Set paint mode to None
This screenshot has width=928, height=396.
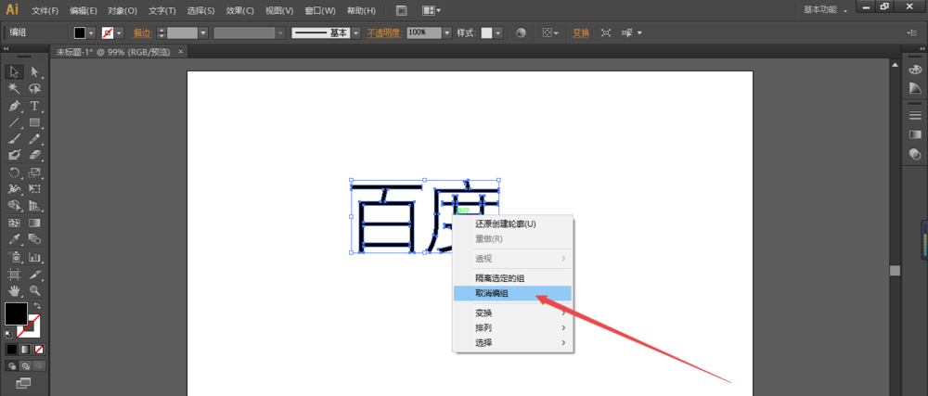(x=39, y=350)
